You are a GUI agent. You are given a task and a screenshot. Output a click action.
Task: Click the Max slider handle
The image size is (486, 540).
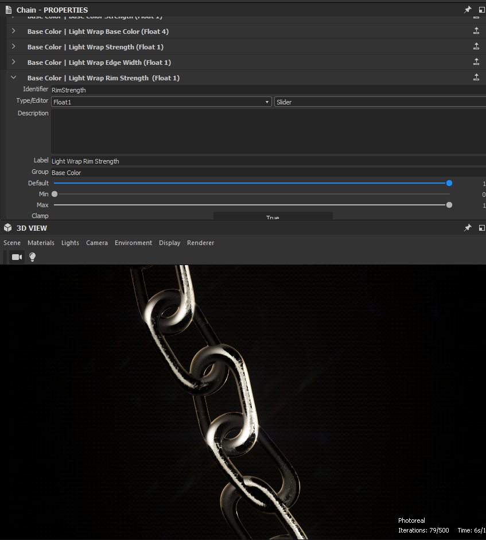(x=449, y=205)
